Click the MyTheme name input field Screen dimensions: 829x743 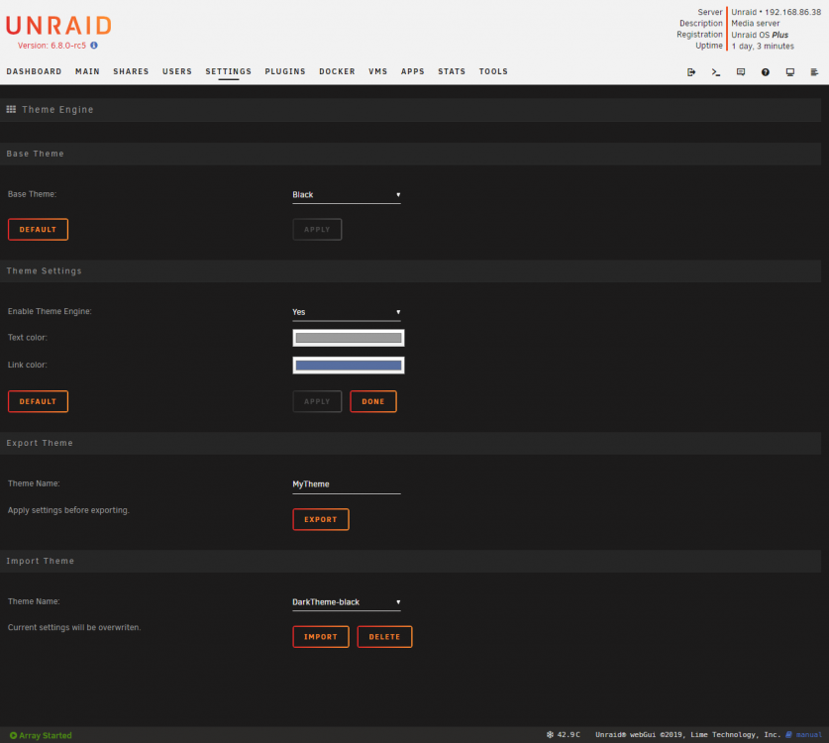(x=347, y=484)
